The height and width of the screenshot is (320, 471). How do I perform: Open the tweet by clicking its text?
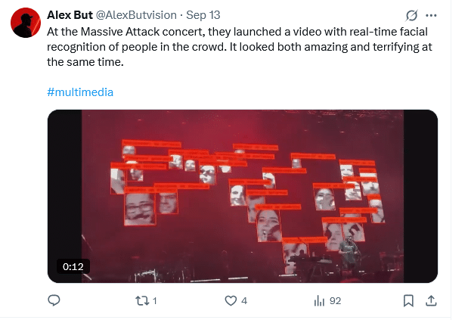[227, 45]
